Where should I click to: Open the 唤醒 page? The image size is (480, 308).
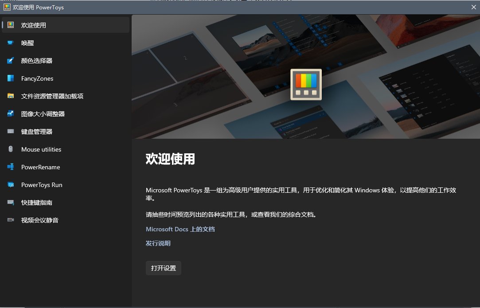click(x=66, y=43)
